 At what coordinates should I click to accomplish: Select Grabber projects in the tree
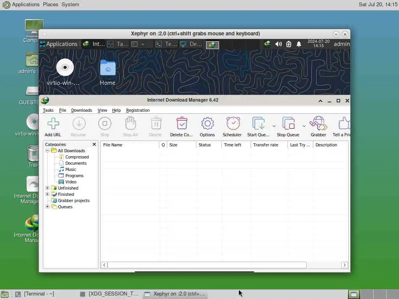point(74,201)
